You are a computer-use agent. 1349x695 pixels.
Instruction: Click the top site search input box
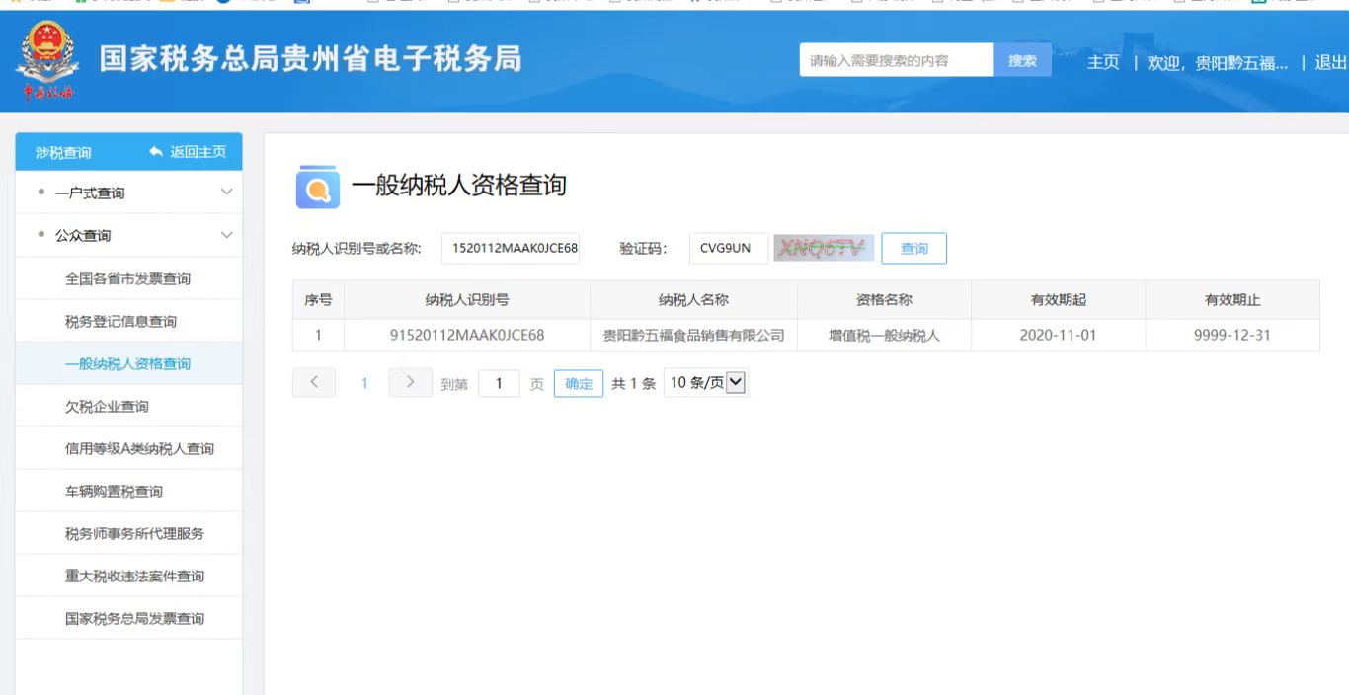(896, 61)
